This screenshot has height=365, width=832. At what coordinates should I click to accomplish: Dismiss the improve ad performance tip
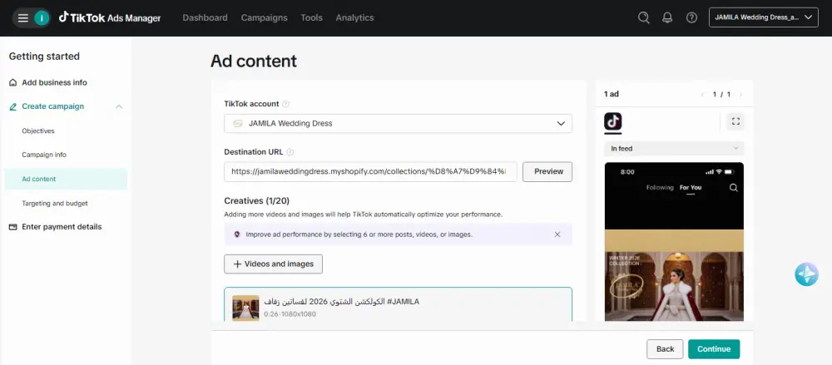[x=557, y=234]
